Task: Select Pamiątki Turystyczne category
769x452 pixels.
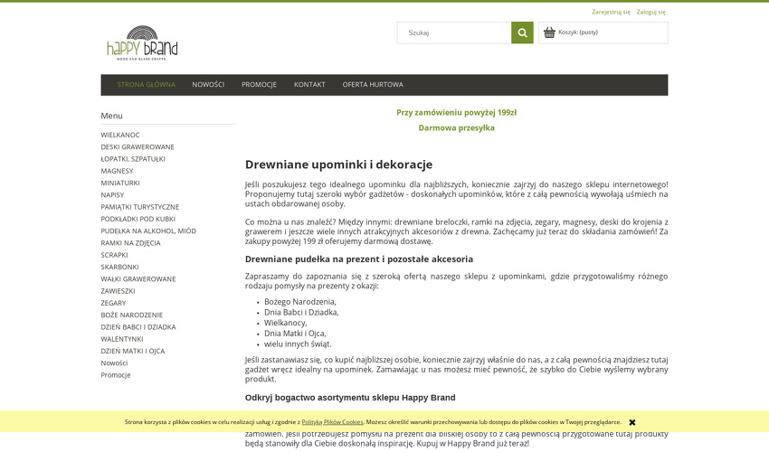Action: point(139,207)
